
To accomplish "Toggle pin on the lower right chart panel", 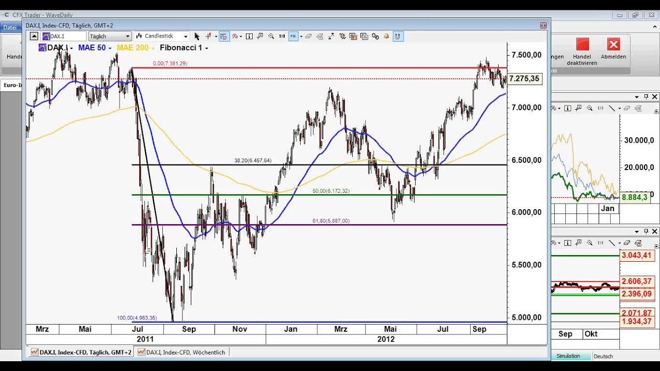I will pos(646,231).
